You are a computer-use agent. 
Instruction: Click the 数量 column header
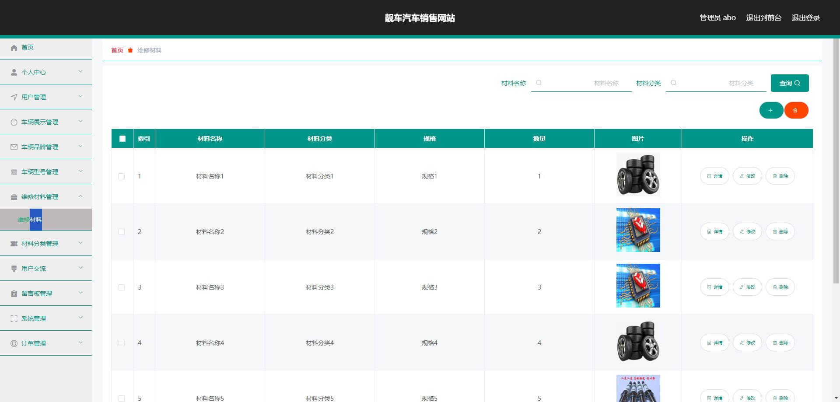(539, 139)
